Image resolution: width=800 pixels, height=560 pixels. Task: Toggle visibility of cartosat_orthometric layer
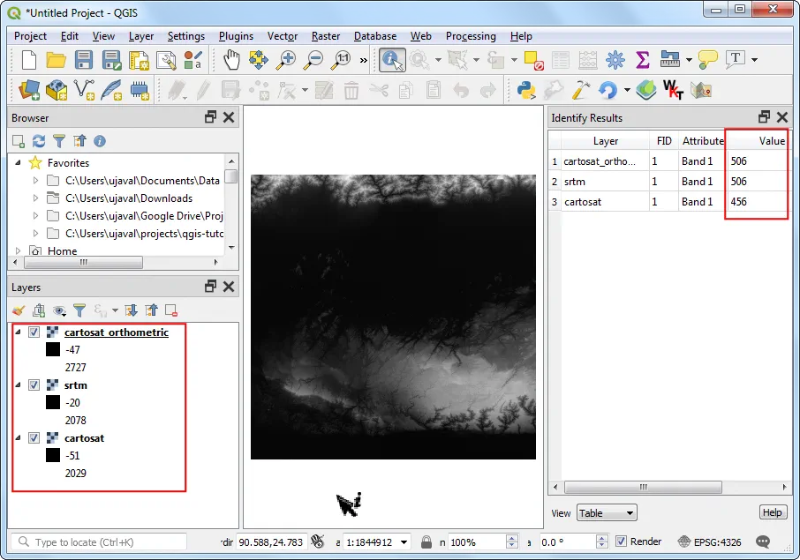point(34,332)
